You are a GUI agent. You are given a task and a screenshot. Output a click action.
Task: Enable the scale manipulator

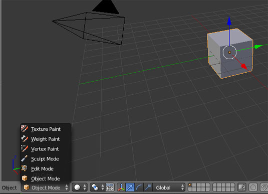pyautogui.click(x=148, y=187)
